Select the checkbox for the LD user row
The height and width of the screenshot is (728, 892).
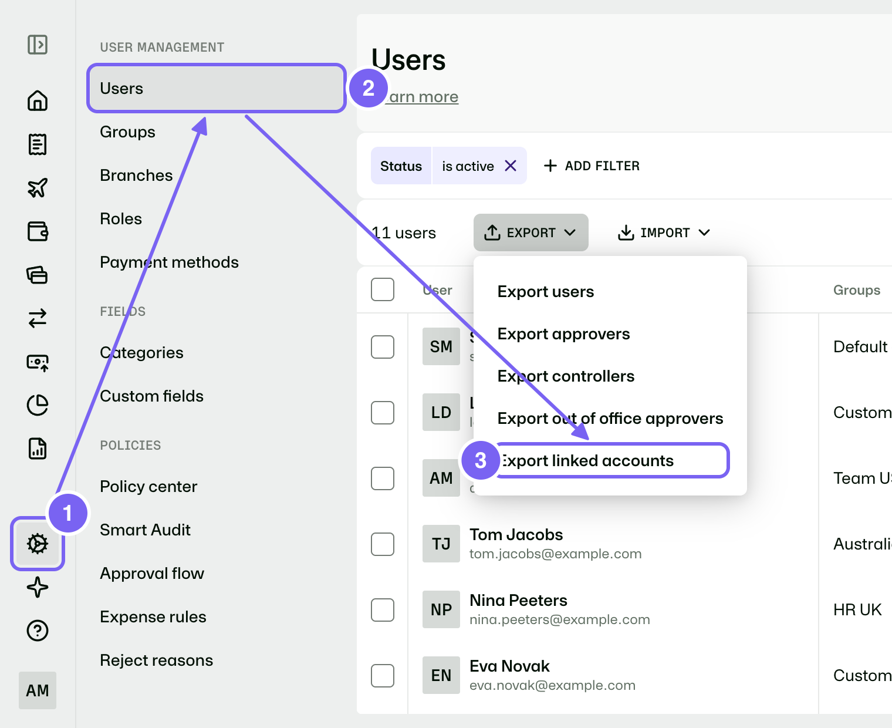(x=383, y=413)
